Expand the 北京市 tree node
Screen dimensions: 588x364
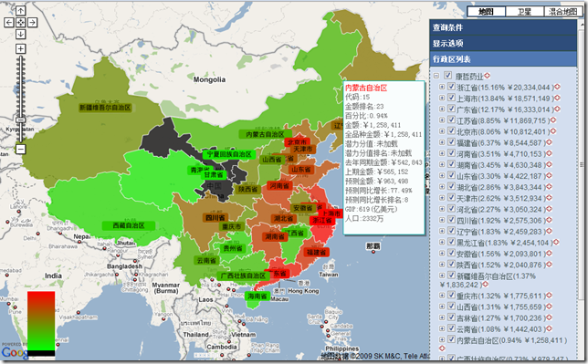(x=442, y=131)
